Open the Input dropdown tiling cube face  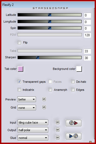coord(33,123)
